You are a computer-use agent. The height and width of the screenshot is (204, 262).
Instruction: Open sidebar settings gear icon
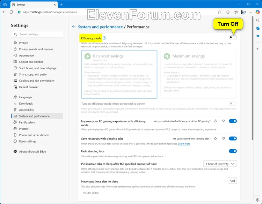click(258, 200)
